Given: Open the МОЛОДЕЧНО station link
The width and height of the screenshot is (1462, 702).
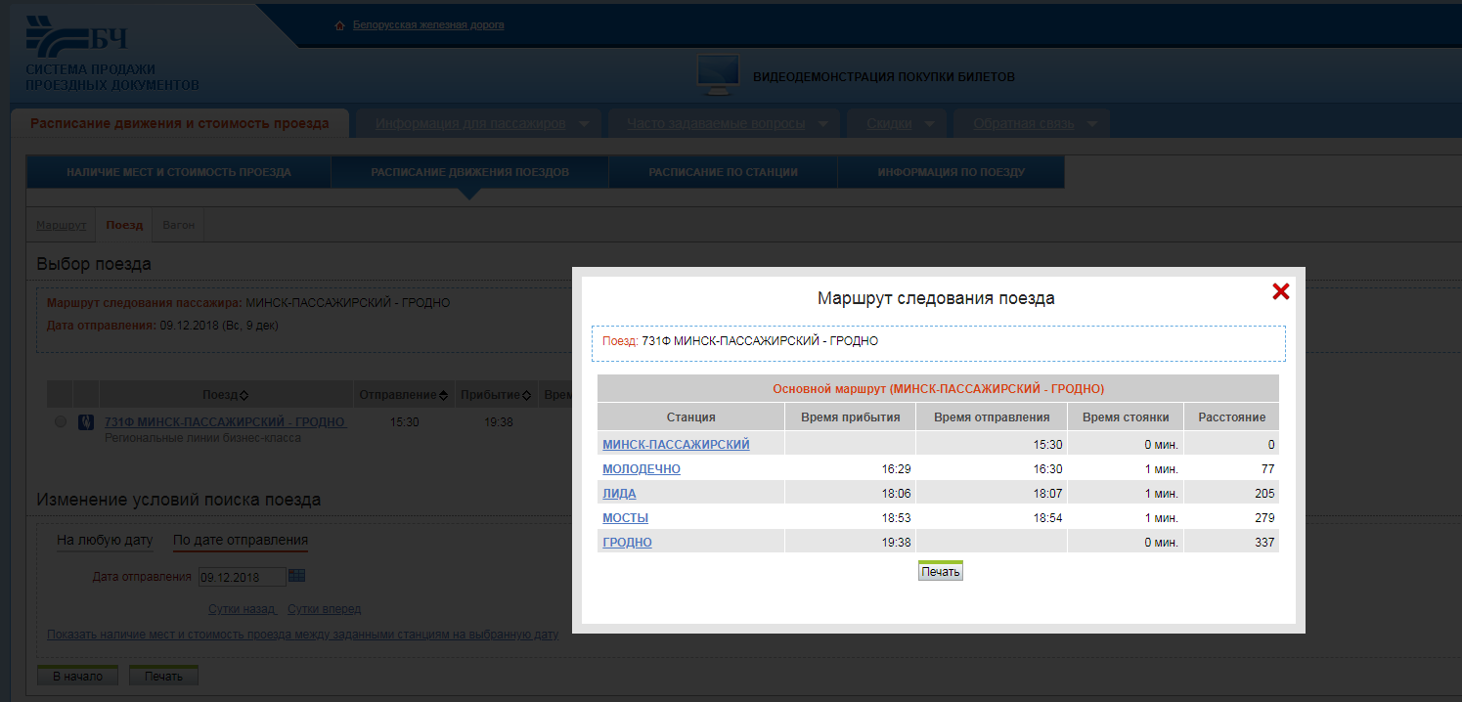Looking at the screenshot, I should (x=642, y=469).
